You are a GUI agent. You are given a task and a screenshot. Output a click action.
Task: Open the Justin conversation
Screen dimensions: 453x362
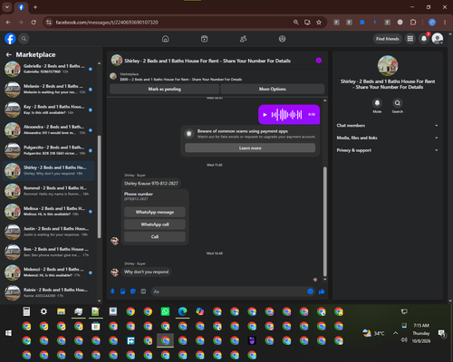coord(48,232)
